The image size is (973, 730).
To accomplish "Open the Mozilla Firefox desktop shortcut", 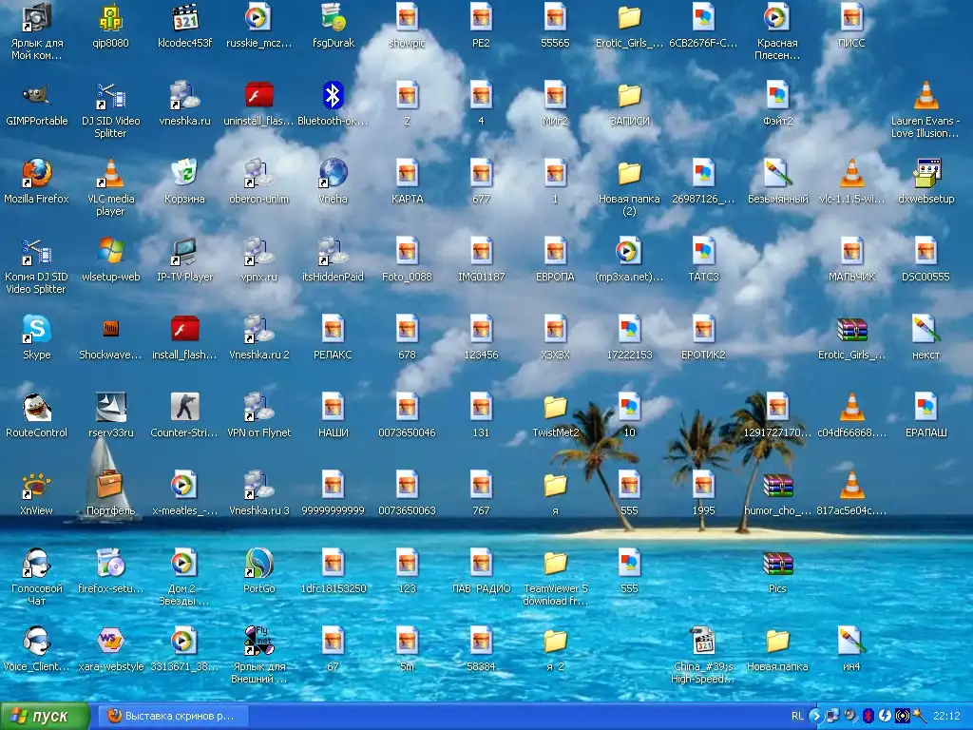I will [37, 174].
